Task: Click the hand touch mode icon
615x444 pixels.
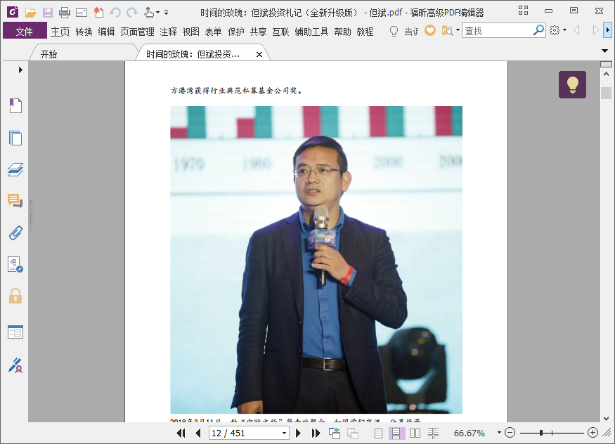Action: click(x=148, y=13)
